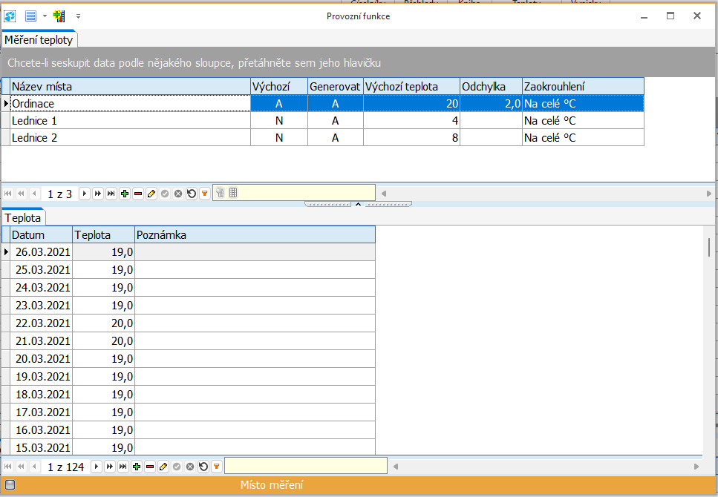718x497 pixels.
Task: Click the temperature 20,0 on 21.03.2021
Action: click(103, 341)
